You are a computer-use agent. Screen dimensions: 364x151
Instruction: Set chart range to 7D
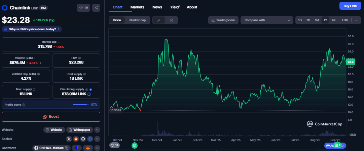coord(308,20)
